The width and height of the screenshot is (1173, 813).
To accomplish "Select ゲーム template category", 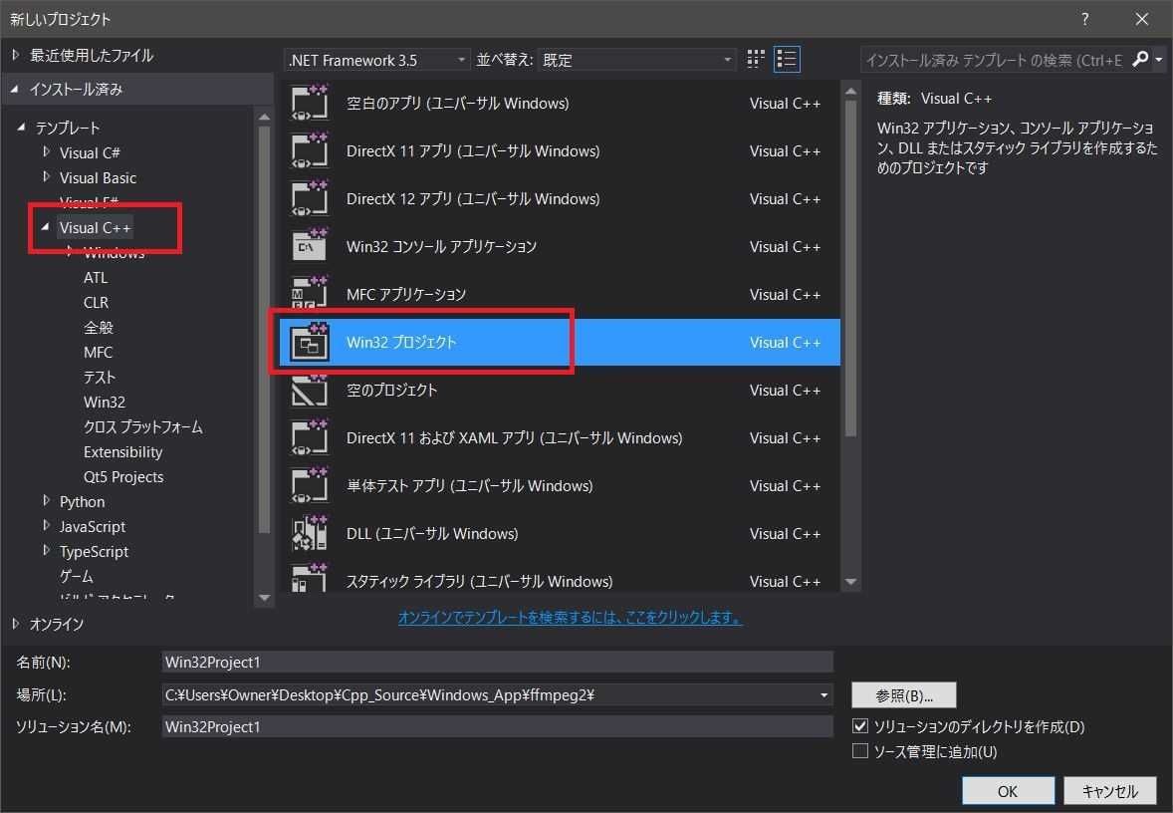I will 77,577.
